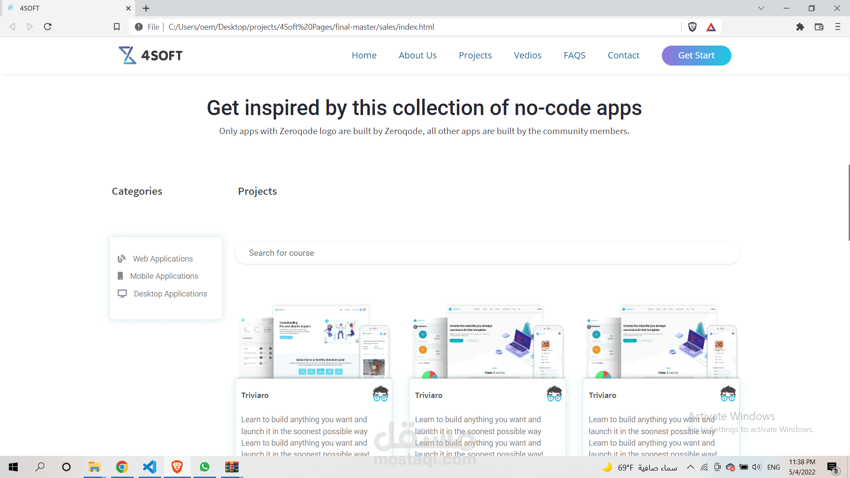850x478 pixels.
Task: Open the FAQS nav item
Action: (x=574, y=55)
